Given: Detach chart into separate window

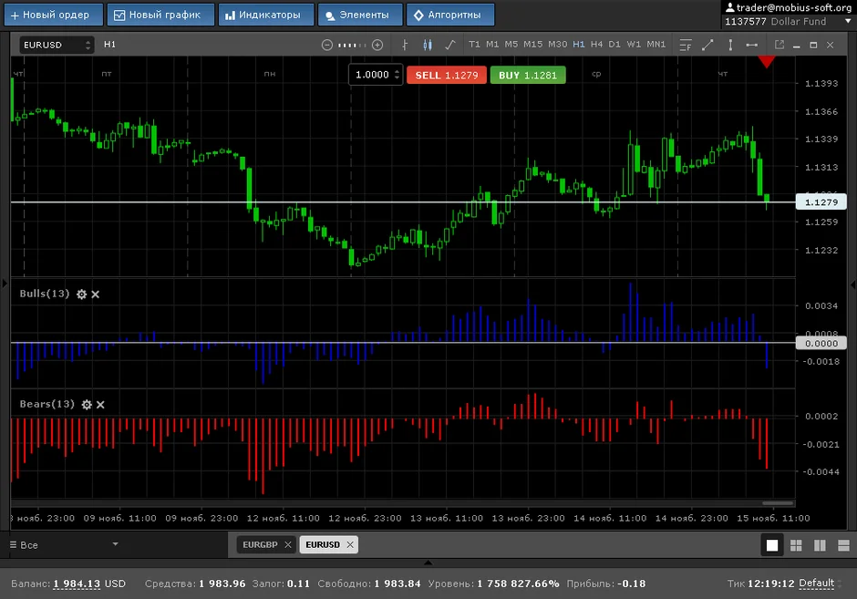Looking at the screenshot, I should pyautogui.click(x=780, y=45).
